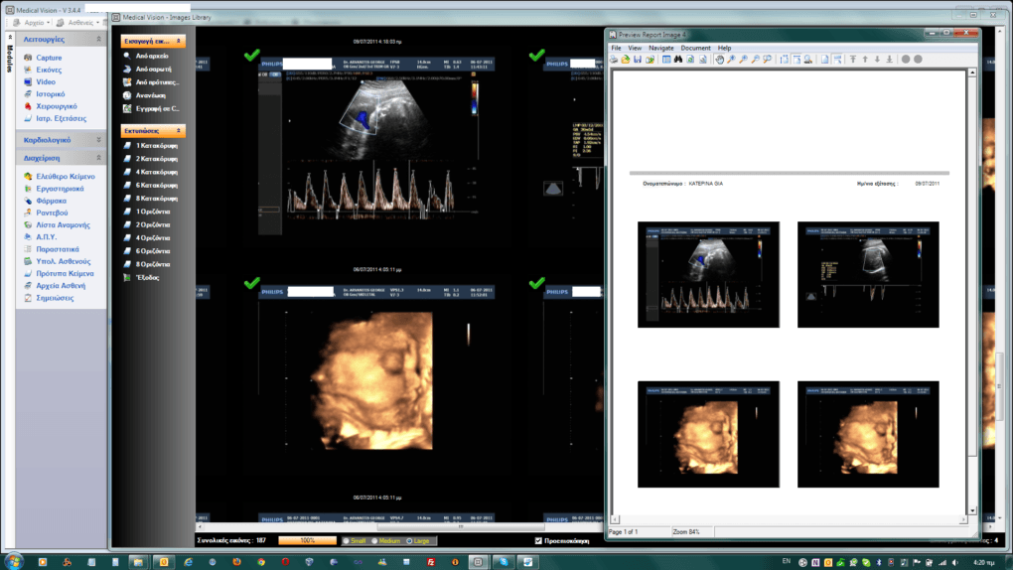Open Firefox from the taskbar
This screenshot has height=570, width=1013.
(236, 562)
